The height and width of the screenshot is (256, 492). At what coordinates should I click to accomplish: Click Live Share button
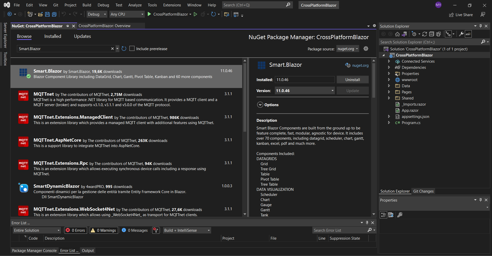click(461, 15)
